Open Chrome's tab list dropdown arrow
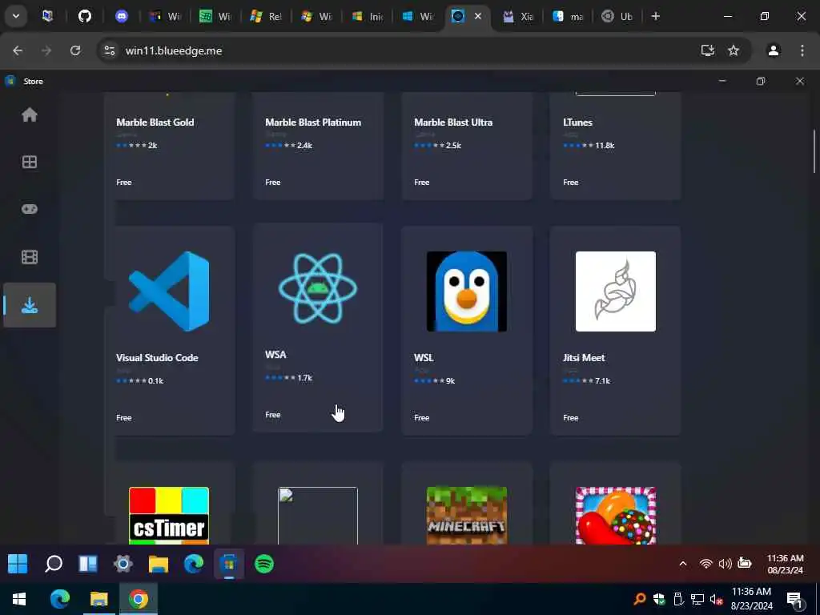Image resolution: width=820 pixels, height=615 pixels. (16, 16)
